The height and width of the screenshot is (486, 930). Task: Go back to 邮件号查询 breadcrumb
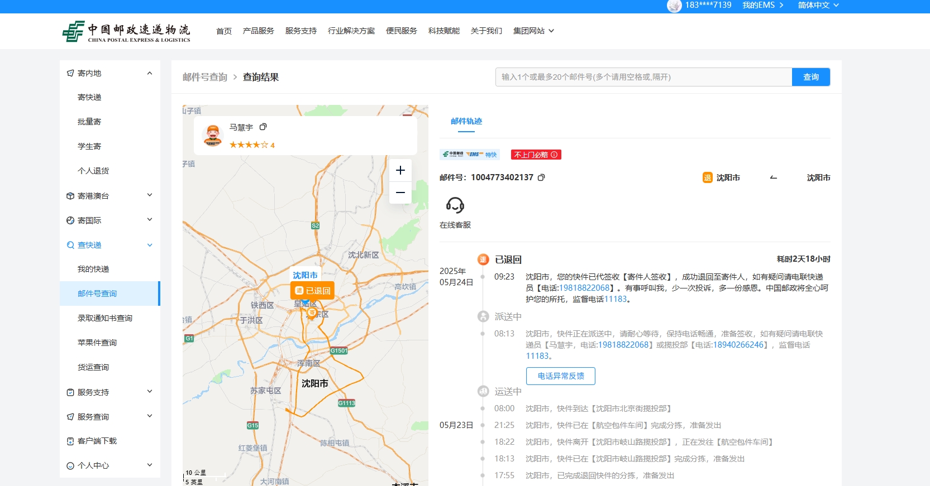(x=205, y=77)
